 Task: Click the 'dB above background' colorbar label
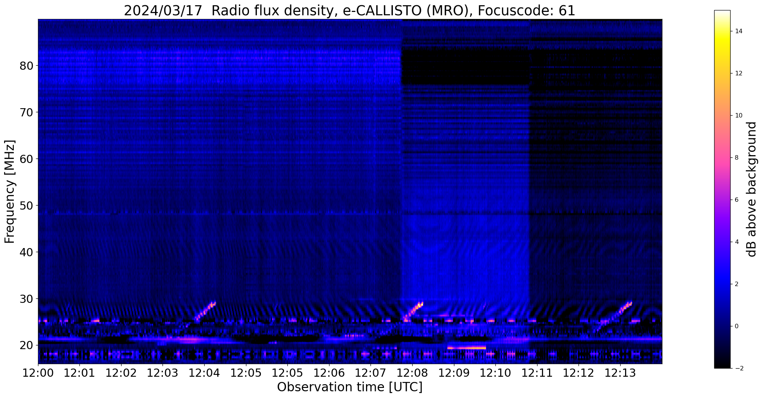tap(752, 189)
